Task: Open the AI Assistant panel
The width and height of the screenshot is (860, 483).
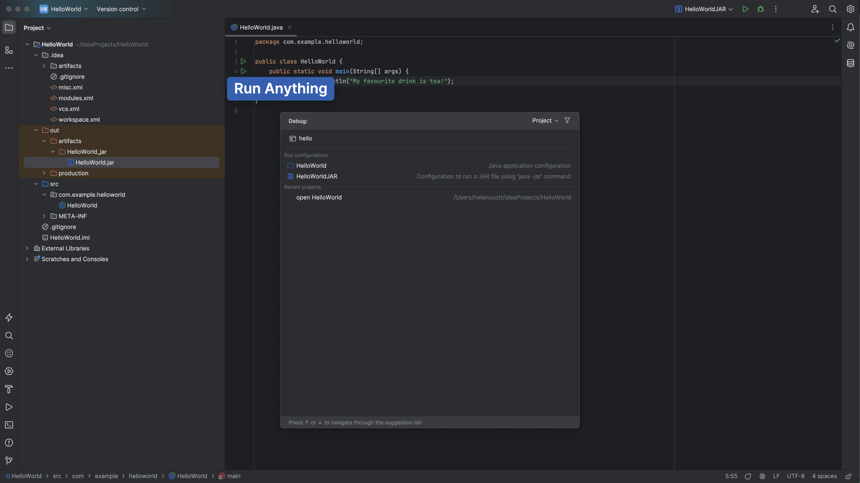Action: pyautogui.click(x=851, y=45)
